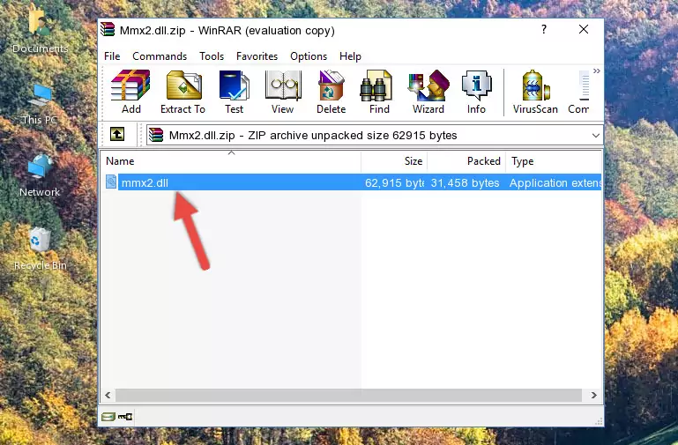Select the mmx2.dll file name
Image resolution: width=678 pixels, height=445 pixels.
[x=145, y=182]
